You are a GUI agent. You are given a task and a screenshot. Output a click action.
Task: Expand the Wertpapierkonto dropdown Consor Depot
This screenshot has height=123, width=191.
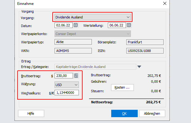pos(93,34)
